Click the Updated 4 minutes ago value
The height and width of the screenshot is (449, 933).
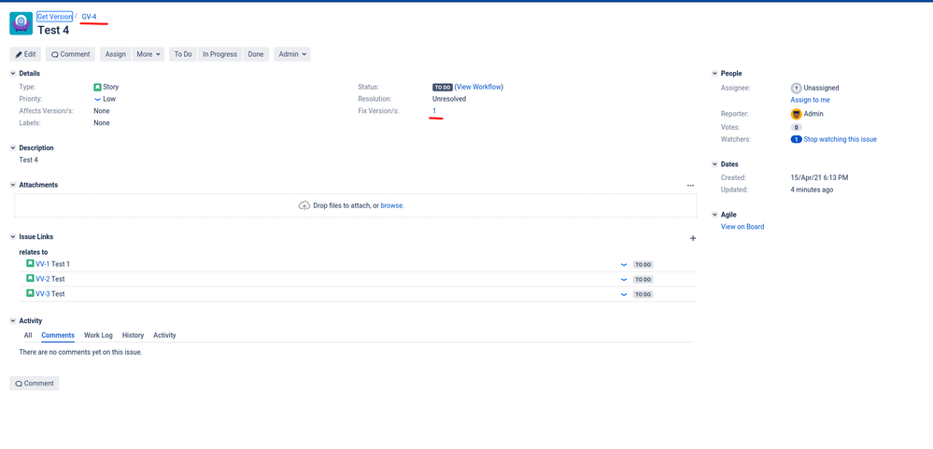[x=812, y=190]
